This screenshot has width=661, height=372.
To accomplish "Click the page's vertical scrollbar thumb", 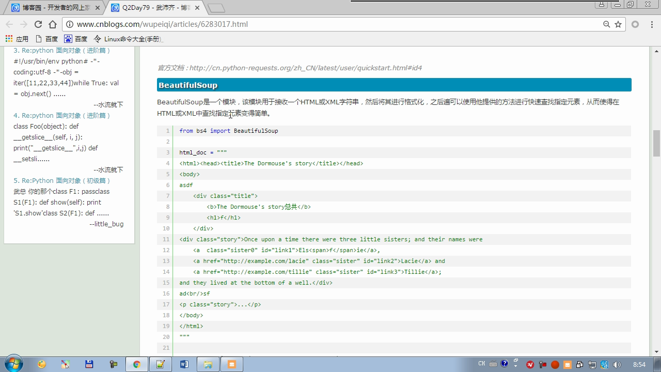I will pyautogui.click(x=656, y=143).
